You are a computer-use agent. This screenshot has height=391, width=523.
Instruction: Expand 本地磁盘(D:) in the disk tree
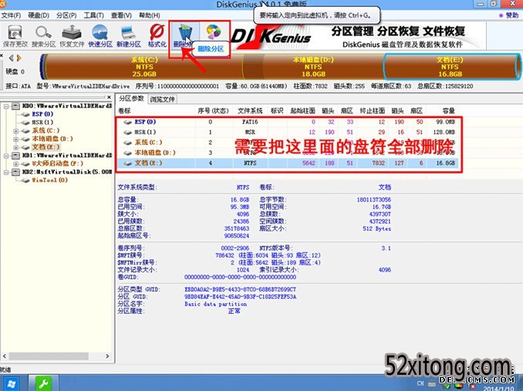click(x=15, y=139)
